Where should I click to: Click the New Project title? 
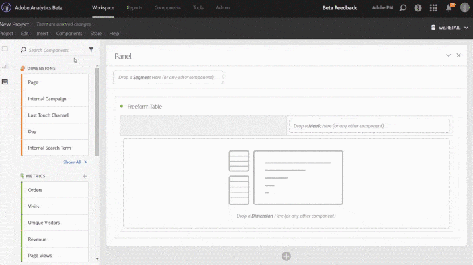15,24
